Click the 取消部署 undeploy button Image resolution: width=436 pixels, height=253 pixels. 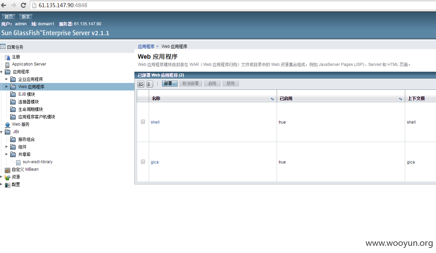point(191,83)
